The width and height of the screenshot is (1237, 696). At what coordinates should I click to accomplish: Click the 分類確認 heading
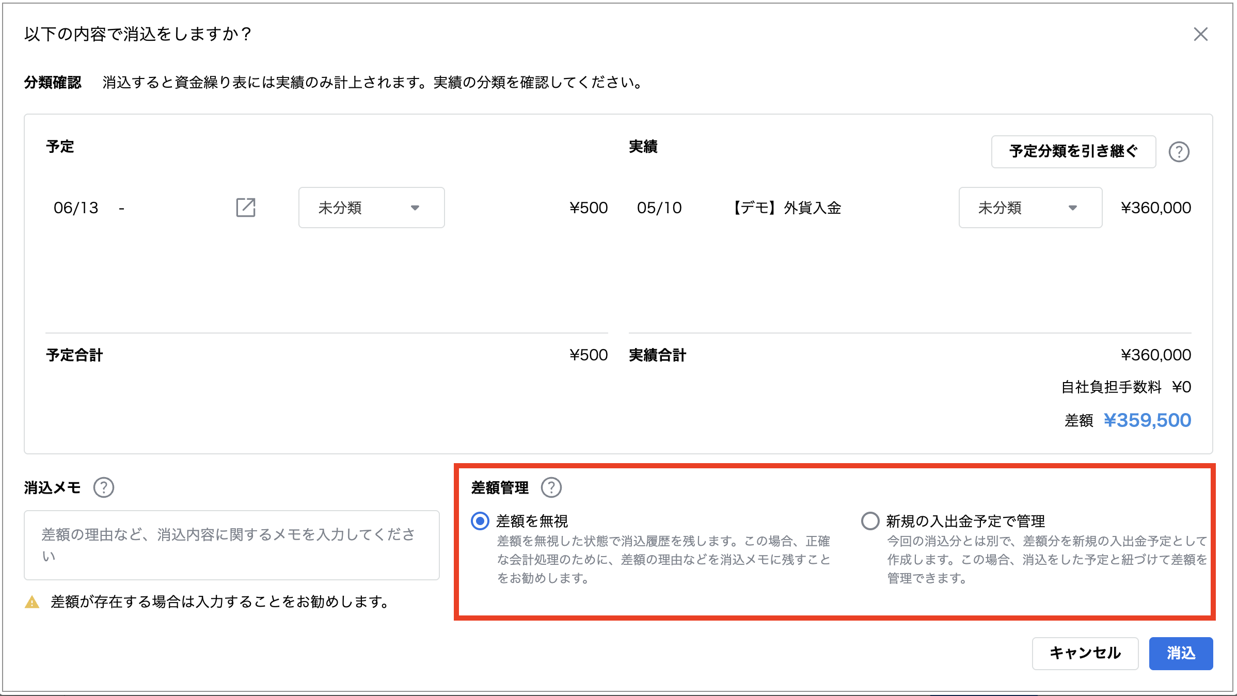coord(53,83)
